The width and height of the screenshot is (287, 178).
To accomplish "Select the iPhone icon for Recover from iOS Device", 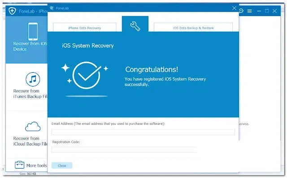I will [33, 32].
